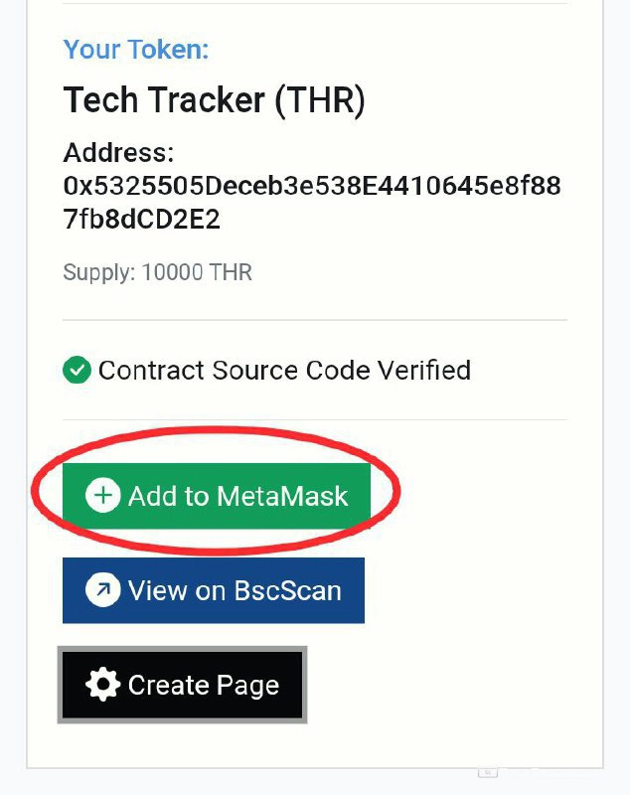The height and width of the screenshot is (795, 630).
Task: Click the Contract Source Code Verified text
Action: coord(284,371)
